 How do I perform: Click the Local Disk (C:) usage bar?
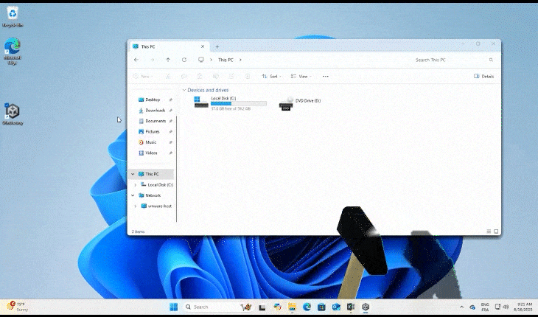pyautogui.click(x=239, y=103)
